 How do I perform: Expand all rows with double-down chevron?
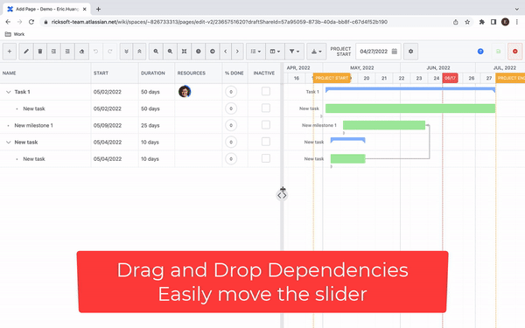point(126,52)
